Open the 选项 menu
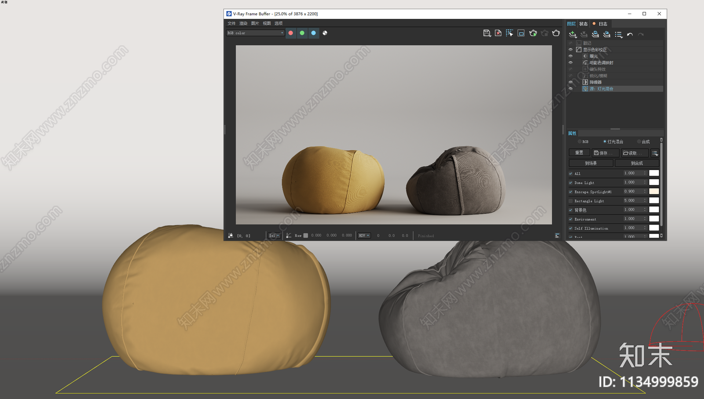Viewport: 704px width, 399px height. click(279, 23)
